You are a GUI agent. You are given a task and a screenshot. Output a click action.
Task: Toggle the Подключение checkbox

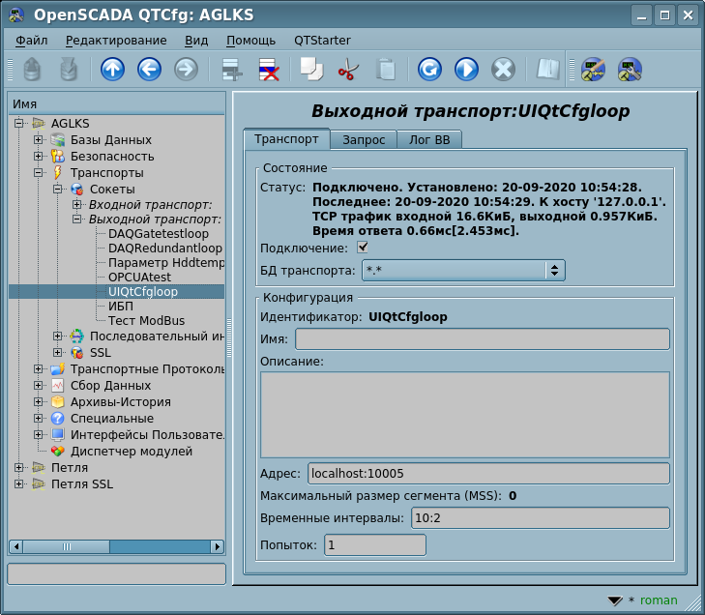point(363,248)
